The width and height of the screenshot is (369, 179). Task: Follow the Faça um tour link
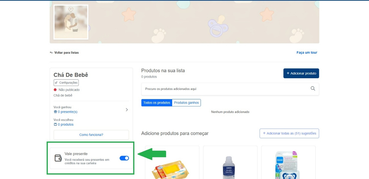tap(307, 53)
